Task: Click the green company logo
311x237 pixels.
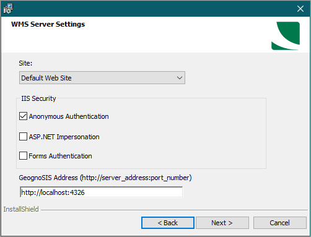Action: click(x=286, y=36)
